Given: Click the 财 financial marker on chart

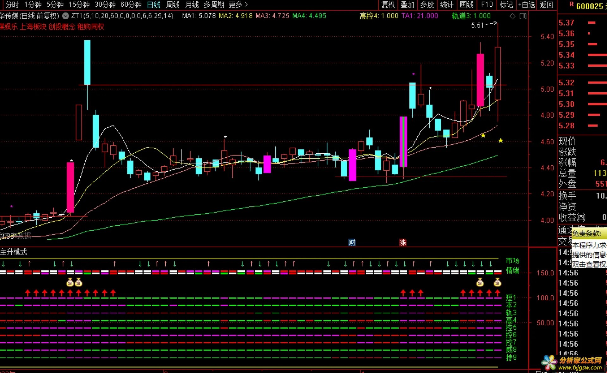Looking at the screenshot, I should (352, 242).
